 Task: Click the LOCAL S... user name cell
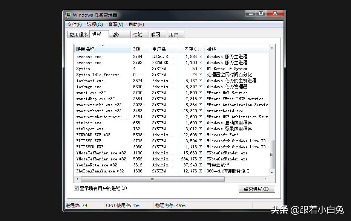163,56
